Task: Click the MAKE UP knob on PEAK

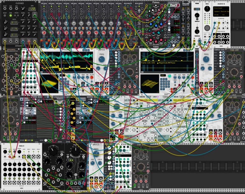Action: click(x=197, y=16)
